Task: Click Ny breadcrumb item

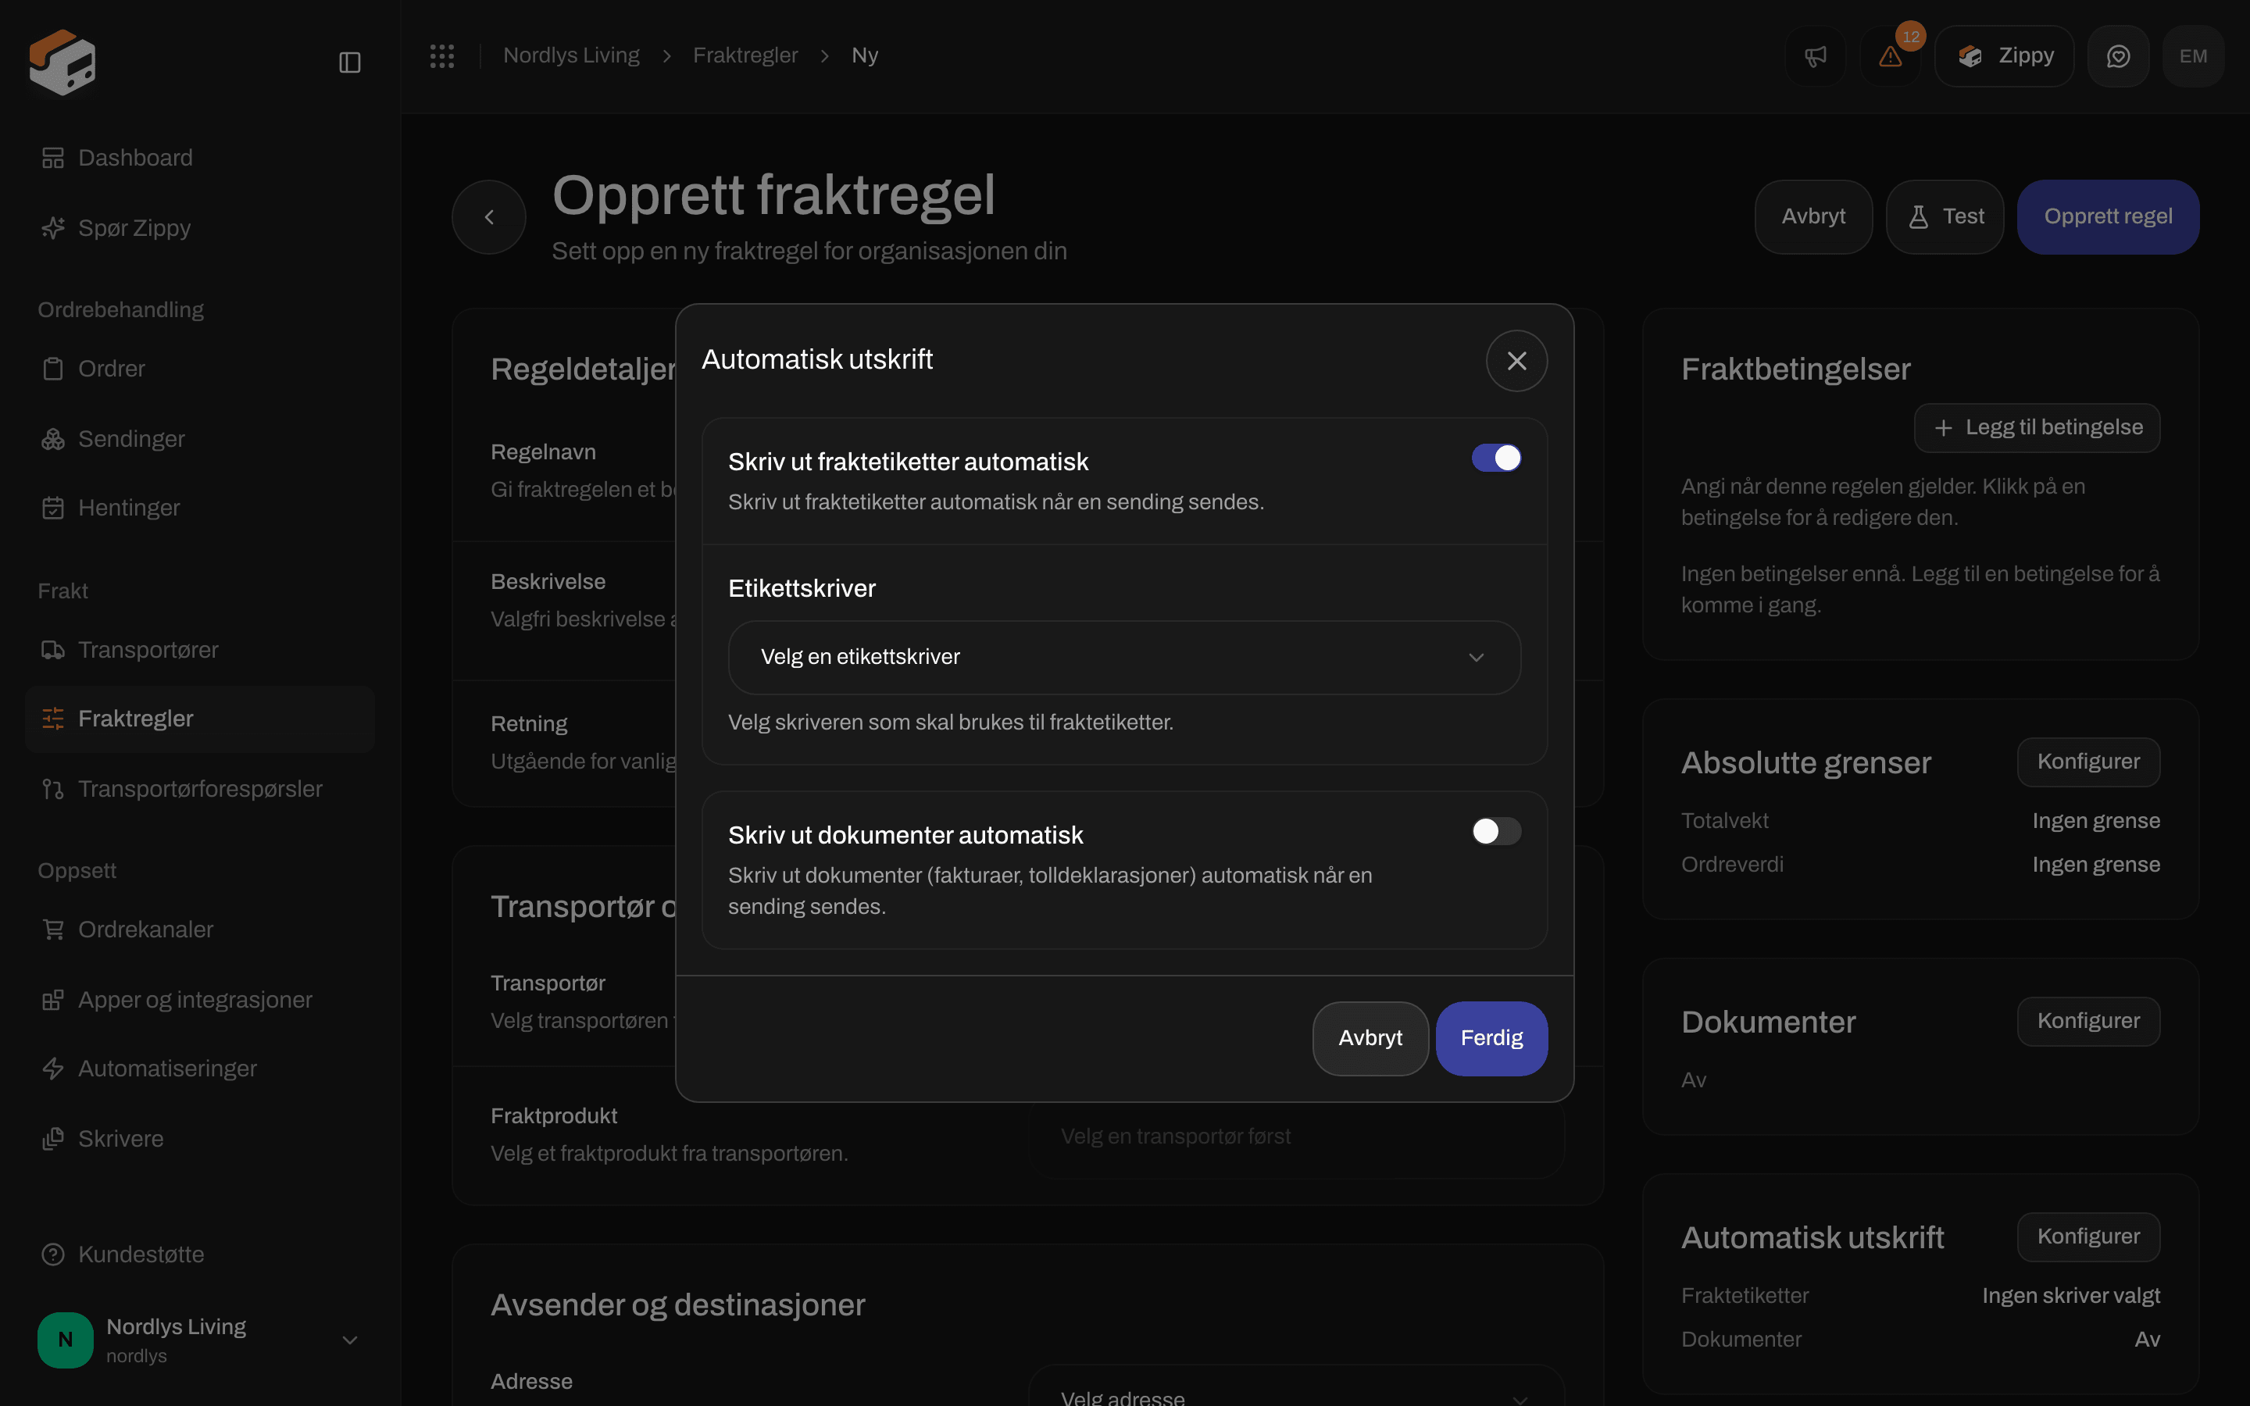Action: tap(865, 55)
